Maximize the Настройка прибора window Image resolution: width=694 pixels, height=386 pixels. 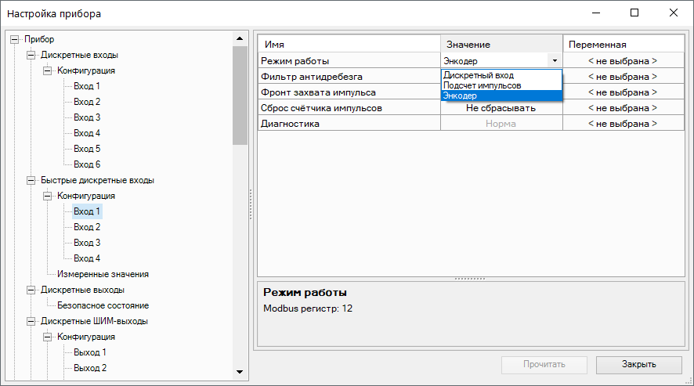point(634,13)
